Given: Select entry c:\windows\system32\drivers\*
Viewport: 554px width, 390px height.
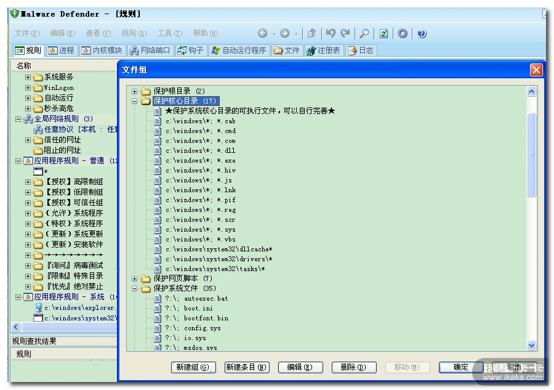Looking at the screenshot, I should tap(219, 259).
